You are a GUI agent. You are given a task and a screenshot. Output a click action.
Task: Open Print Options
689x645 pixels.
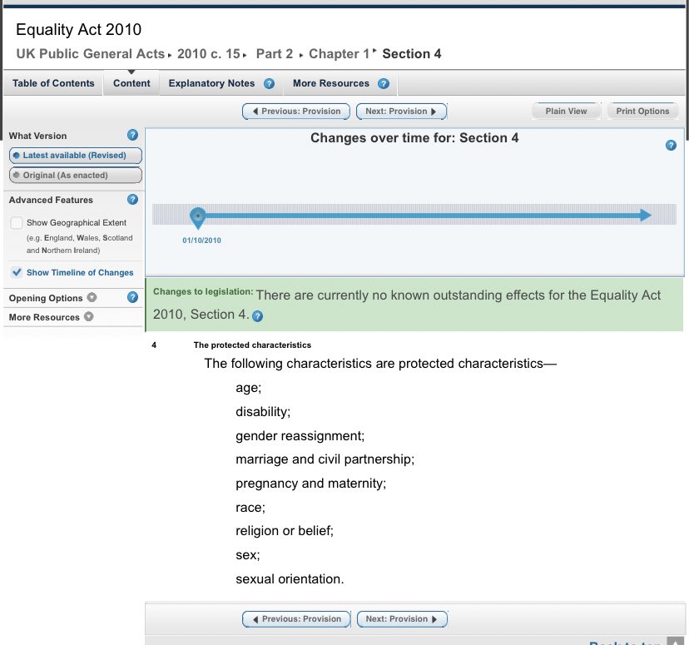point(642,112)
